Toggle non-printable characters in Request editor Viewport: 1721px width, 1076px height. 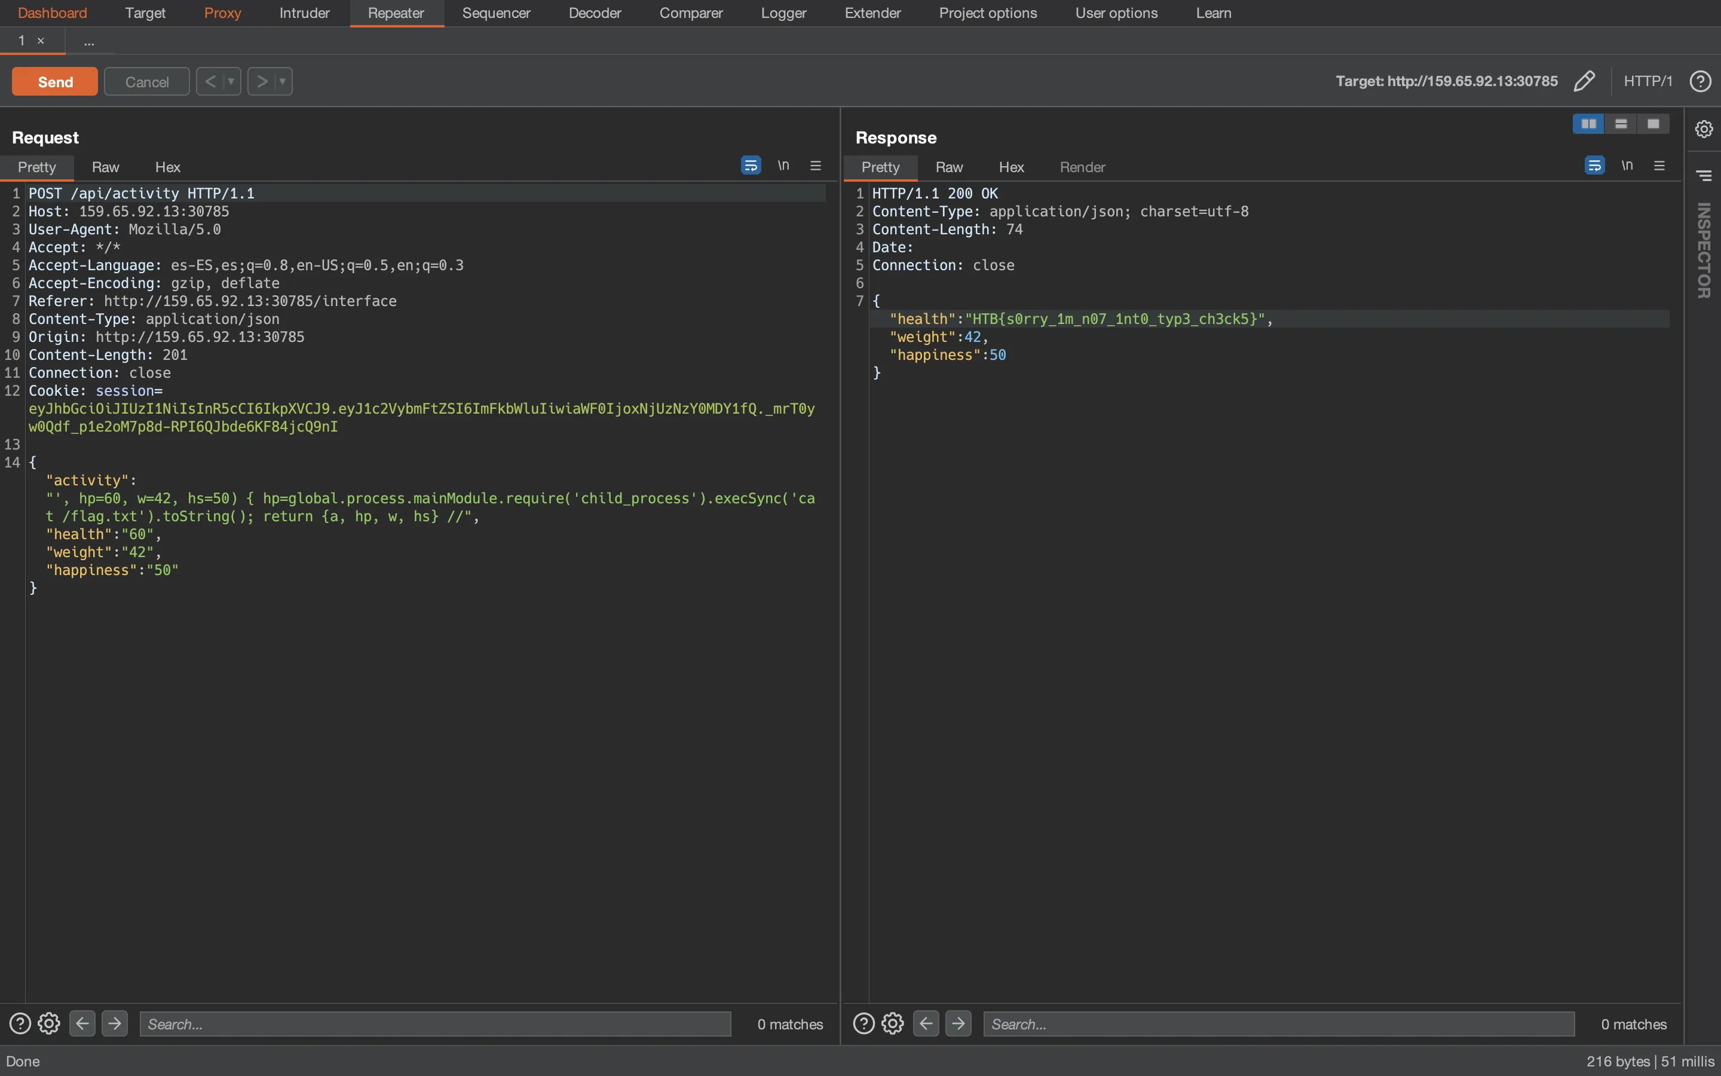[783, 165]
